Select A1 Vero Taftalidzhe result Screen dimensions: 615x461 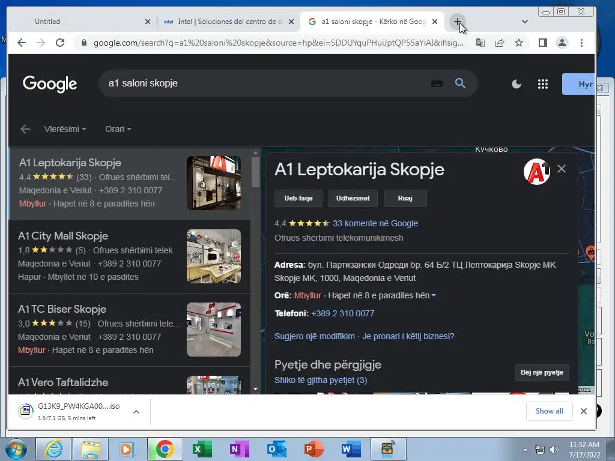tap(130, 381)
